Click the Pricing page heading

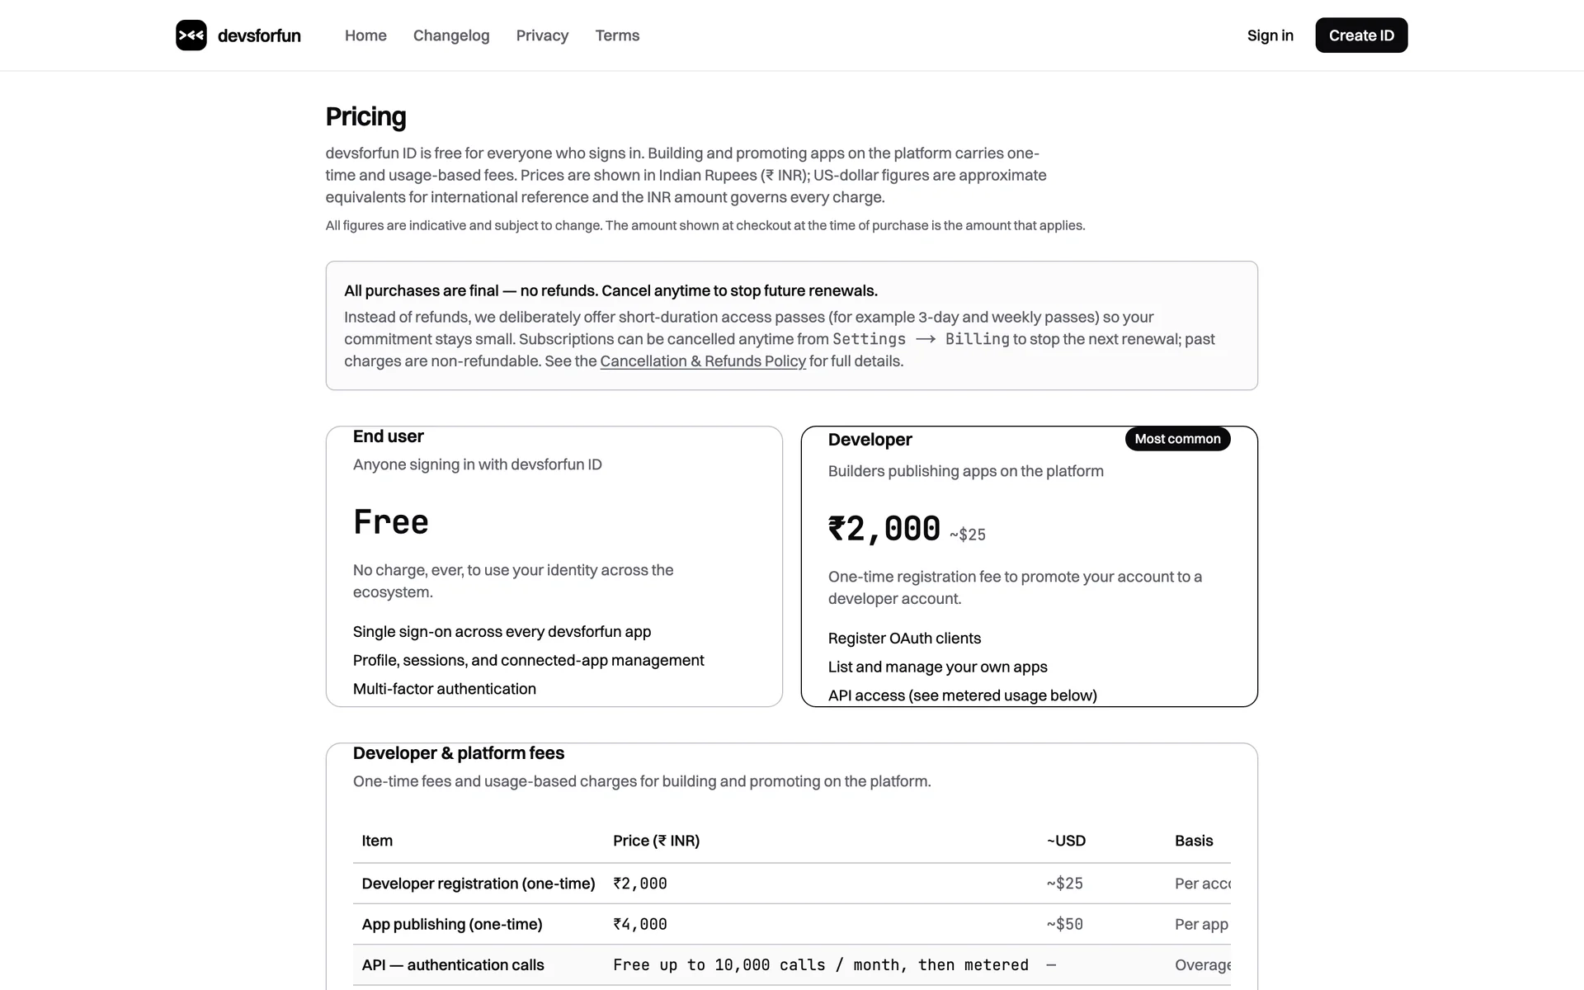[365, 116]
